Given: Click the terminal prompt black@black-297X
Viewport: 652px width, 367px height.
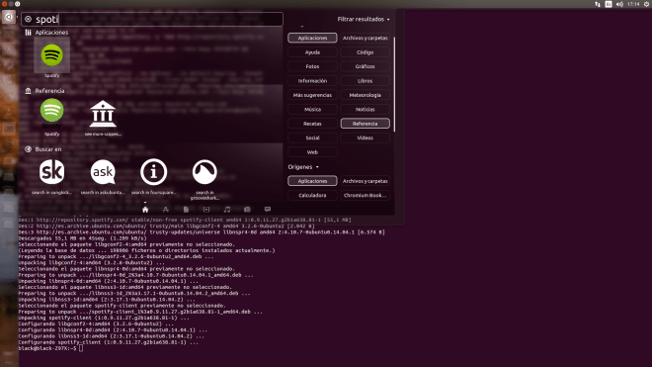Looking at the screenshot, I should (47, 348).
